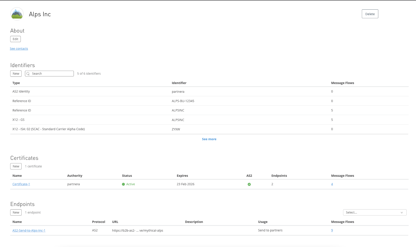This screenshot has height=247, width=416.
Task: Click the Alps Inc mountain logo
Action: pos(17,14)
